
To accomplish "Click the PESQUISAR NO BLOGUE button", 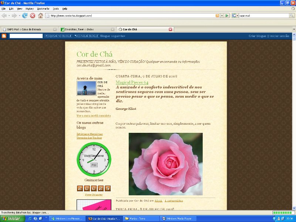I will point(58,36).
